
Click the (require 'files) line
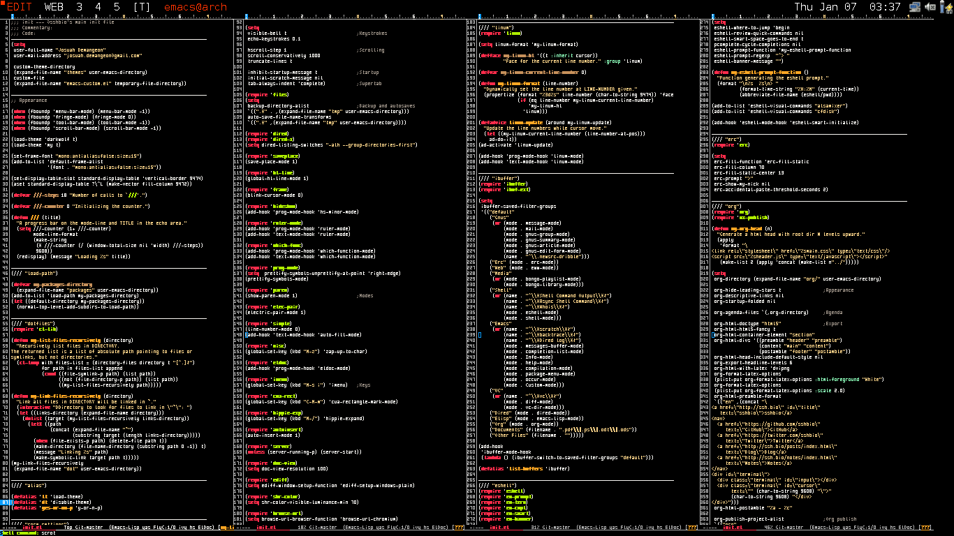[267, 94]
